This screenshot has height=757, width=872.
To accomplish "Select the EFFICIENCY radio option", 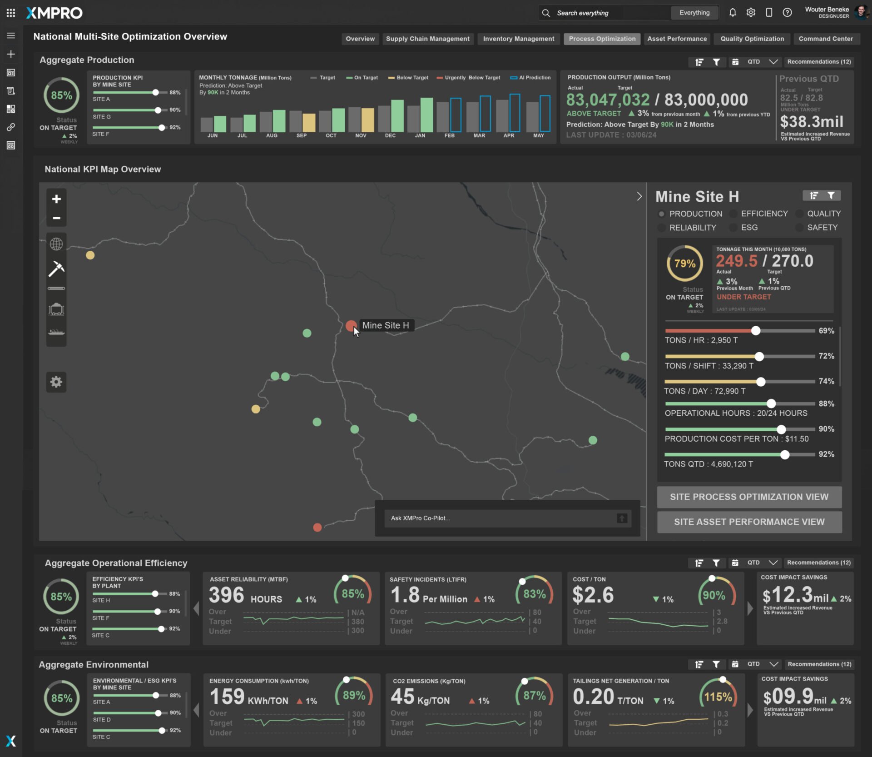I will [733, 214].
